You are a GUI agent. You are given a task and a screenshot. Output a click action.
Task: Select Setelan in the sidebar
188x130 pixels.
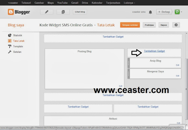click(17, 52)
